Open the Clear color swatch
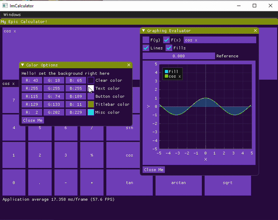The height and width of the screenshot is (220, 278). [91, 80]
